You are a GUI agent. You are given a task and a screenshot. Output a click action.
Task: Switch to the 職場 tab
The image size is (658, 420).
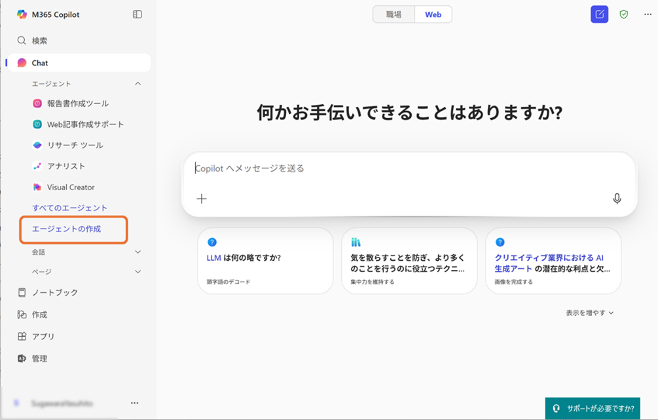coord(393,14)
